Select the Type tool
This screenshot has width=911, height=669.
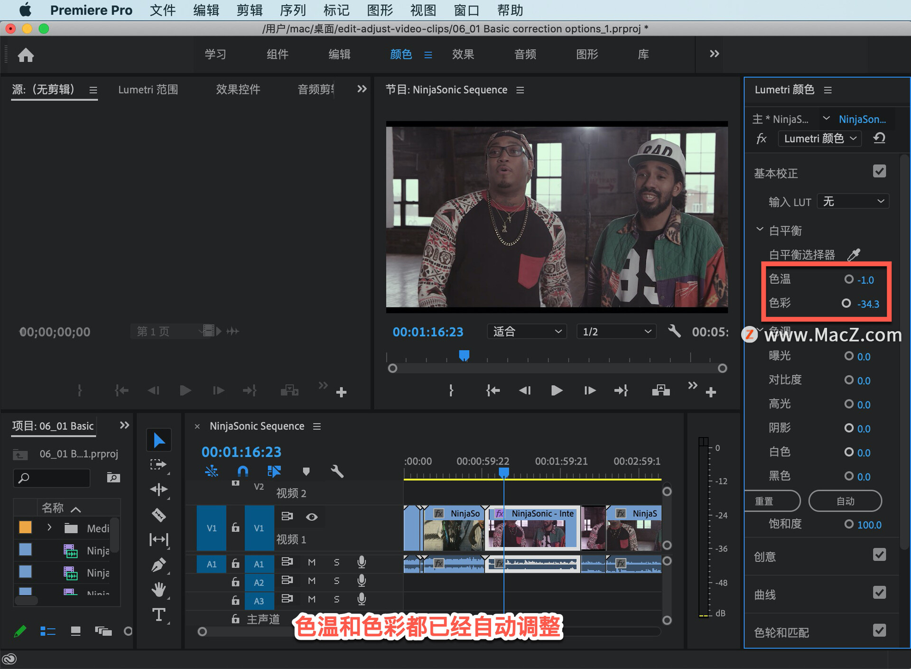[158, 614]
